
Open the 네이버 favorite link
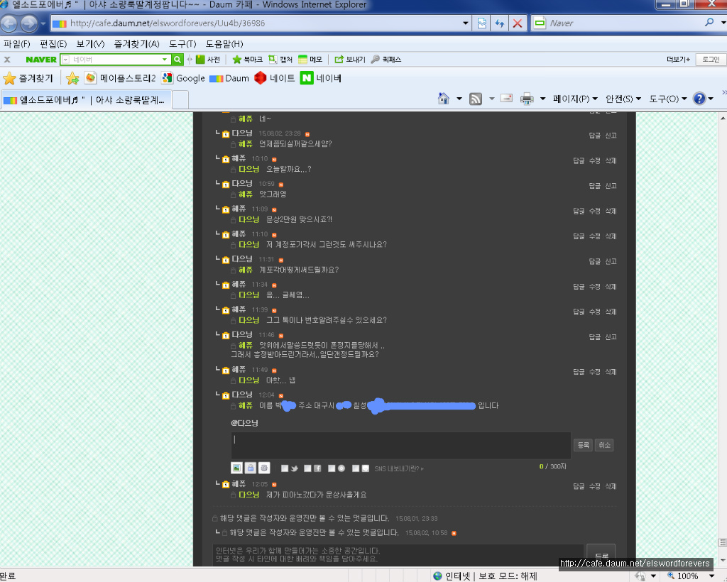tap(320, 78)
